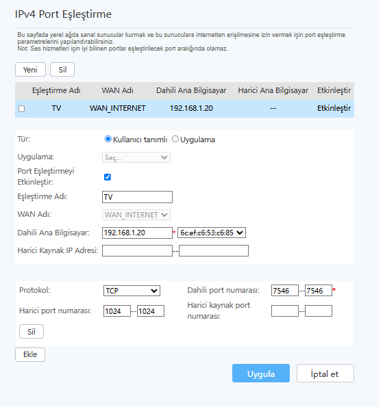Select the TV row in mapping table
Image resolution: width=383 pixels, height=407 pixels.
pyautogui.click(x=184, y=109)
